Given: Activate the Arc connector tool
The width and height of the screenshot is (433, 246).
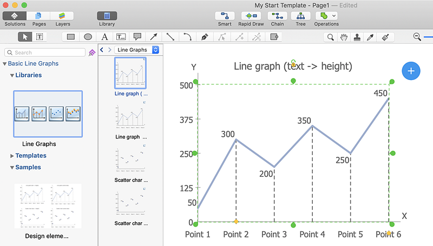Looking at the screenshot, I should pos(187,37).
